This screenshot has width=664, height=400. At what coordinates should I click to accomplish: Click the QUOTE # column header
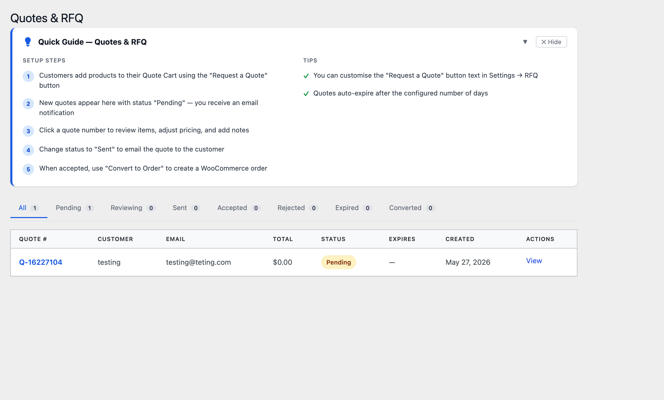pos(33,239)
